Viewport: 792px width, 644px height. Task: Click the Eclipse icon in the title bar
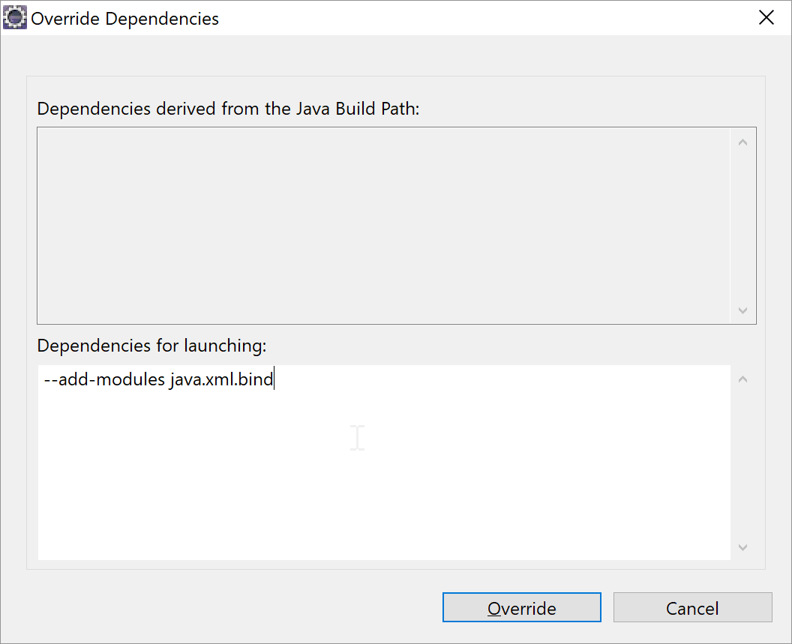coord(15,18)
